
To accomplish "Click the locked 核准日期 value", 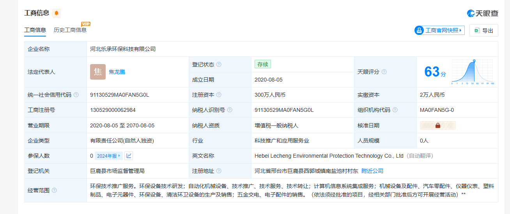I will 437,125.
